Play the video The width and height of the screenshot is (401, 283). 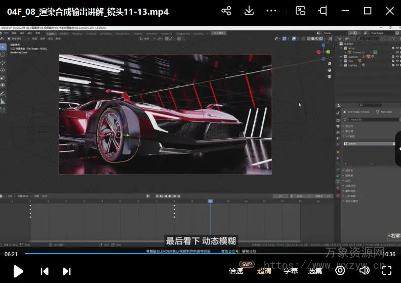click(18, 271)
